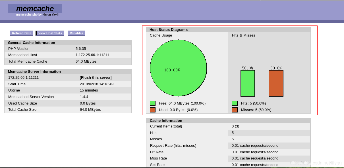Screen dimensions: 344x168
Task: Select Total Memcache Cache 64.0 MBytes value
Action: (x=86, y=61)
